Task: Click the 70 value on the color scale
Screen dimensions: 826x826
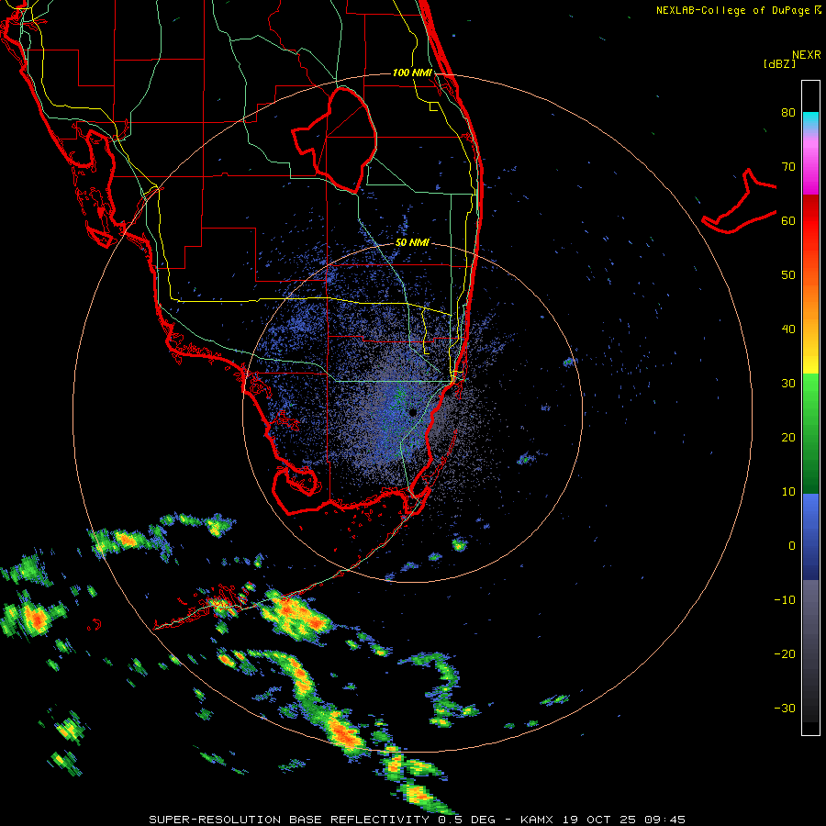Action: tap(788, 167)
